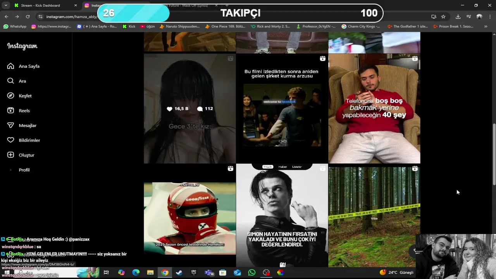
Task: Open File Explorer from taskbar
Action: [150, 272]
